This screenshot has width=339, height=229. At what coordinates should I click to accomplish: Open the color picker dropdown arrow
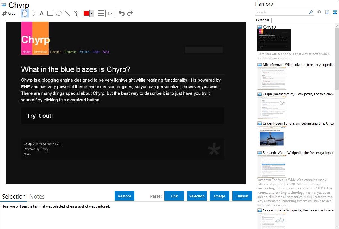[92, 13]
